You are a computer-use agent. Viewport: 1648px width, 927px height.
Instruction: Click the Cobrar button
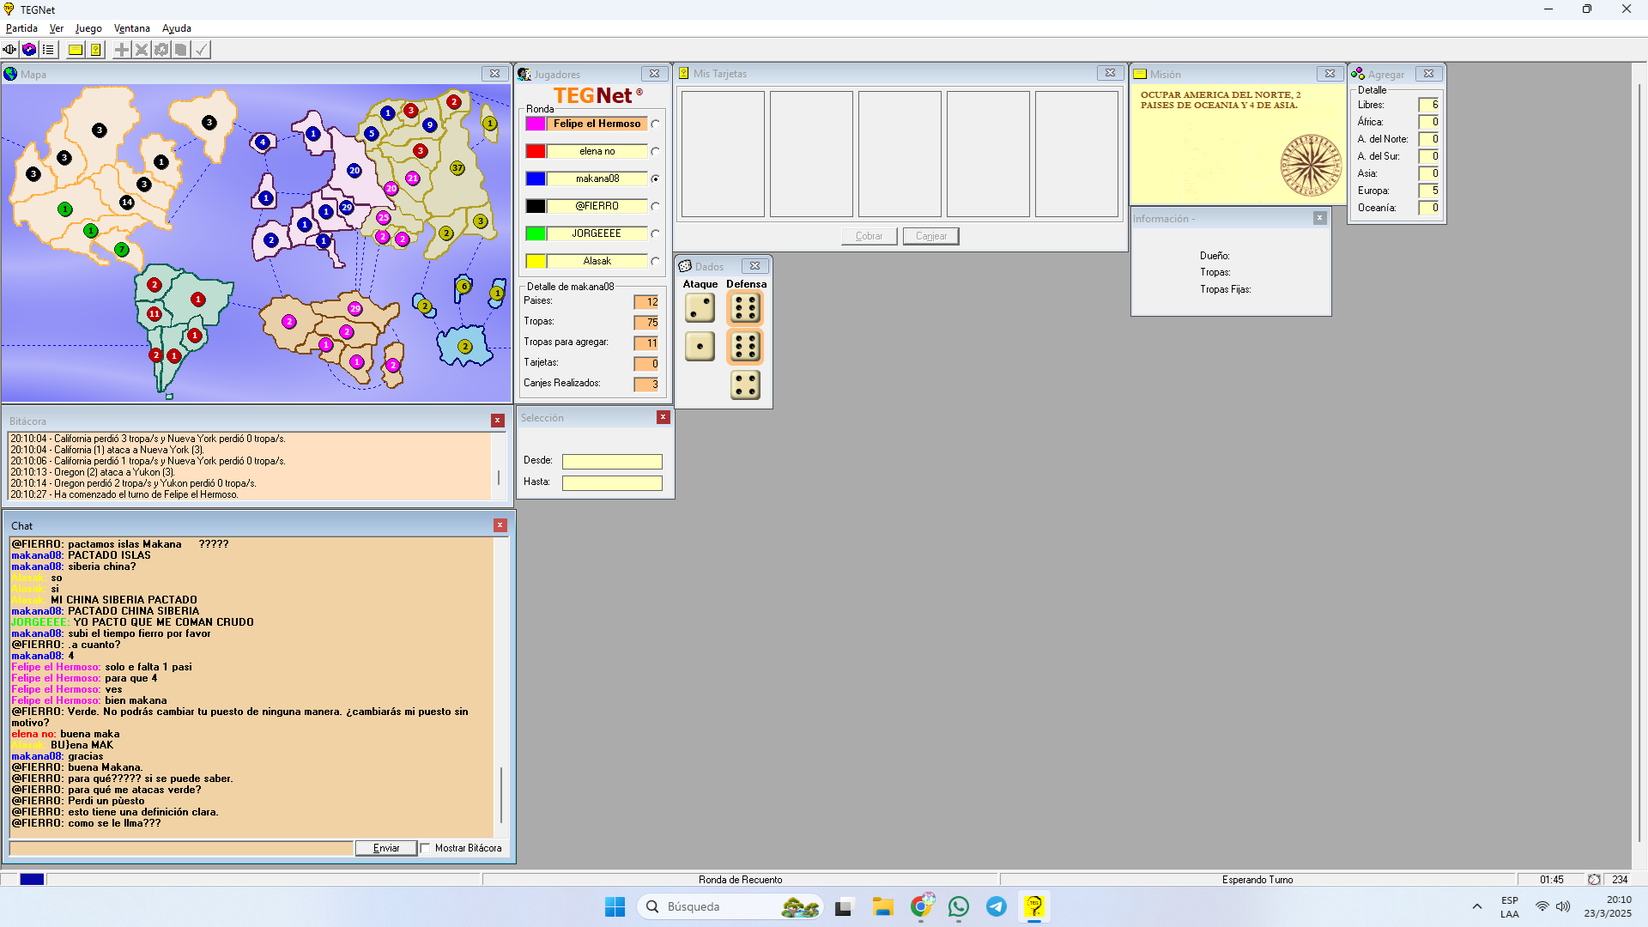869,236
